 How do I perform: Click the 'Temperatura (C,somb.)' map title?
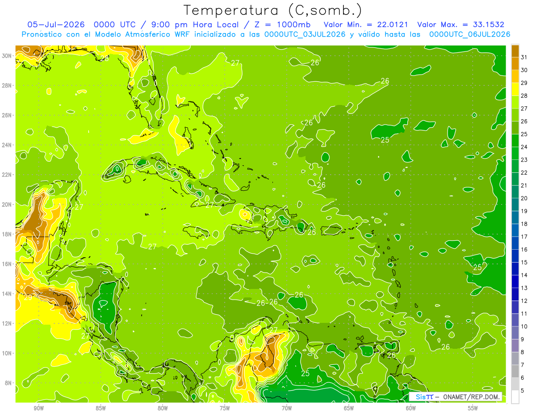tap(272, 10)
